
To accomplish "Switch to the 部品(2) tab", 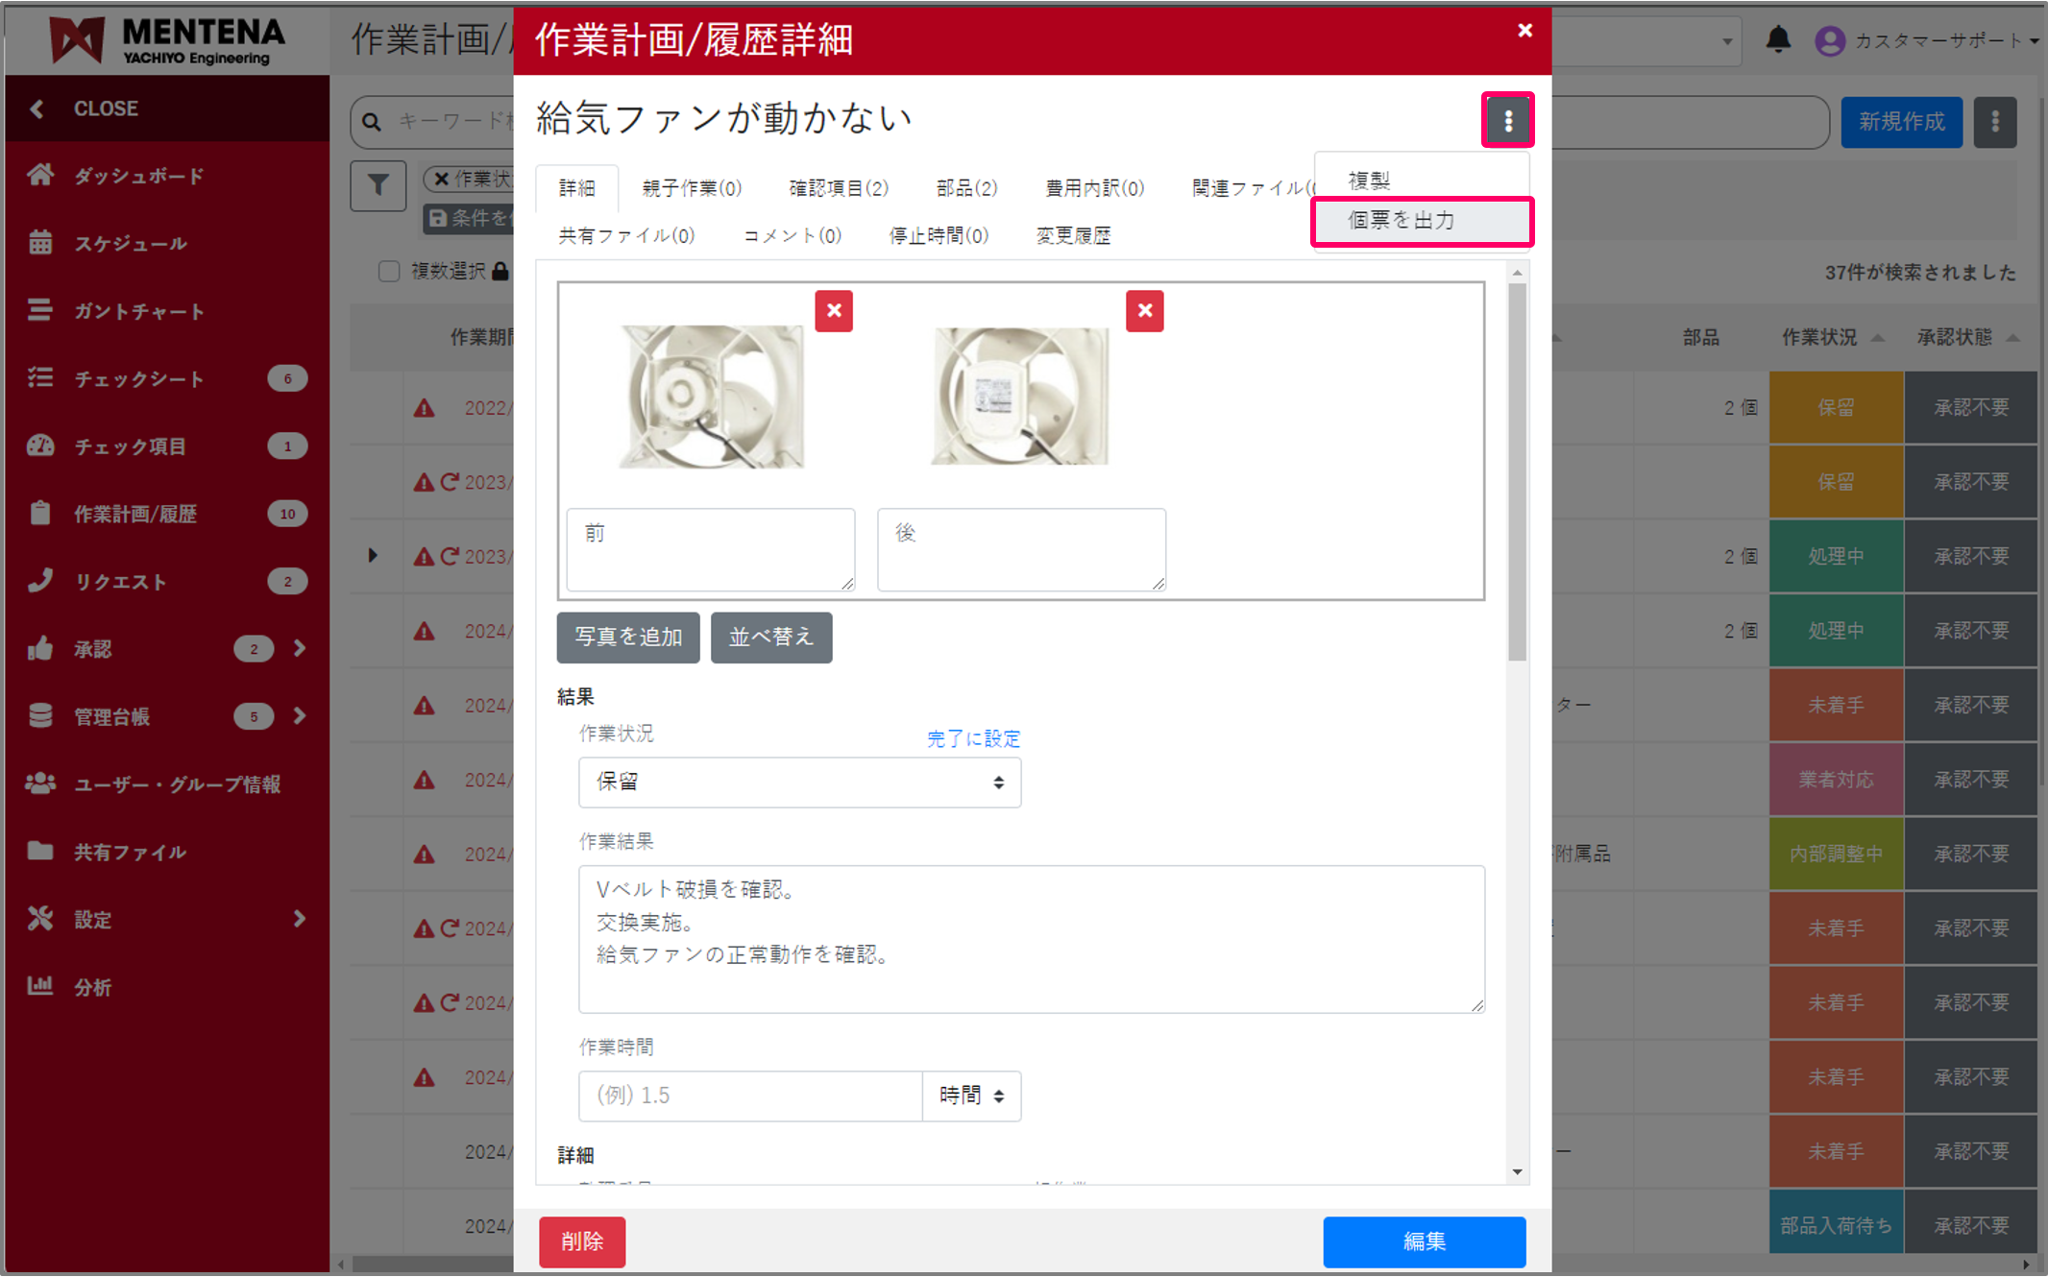I will [966, 188].
